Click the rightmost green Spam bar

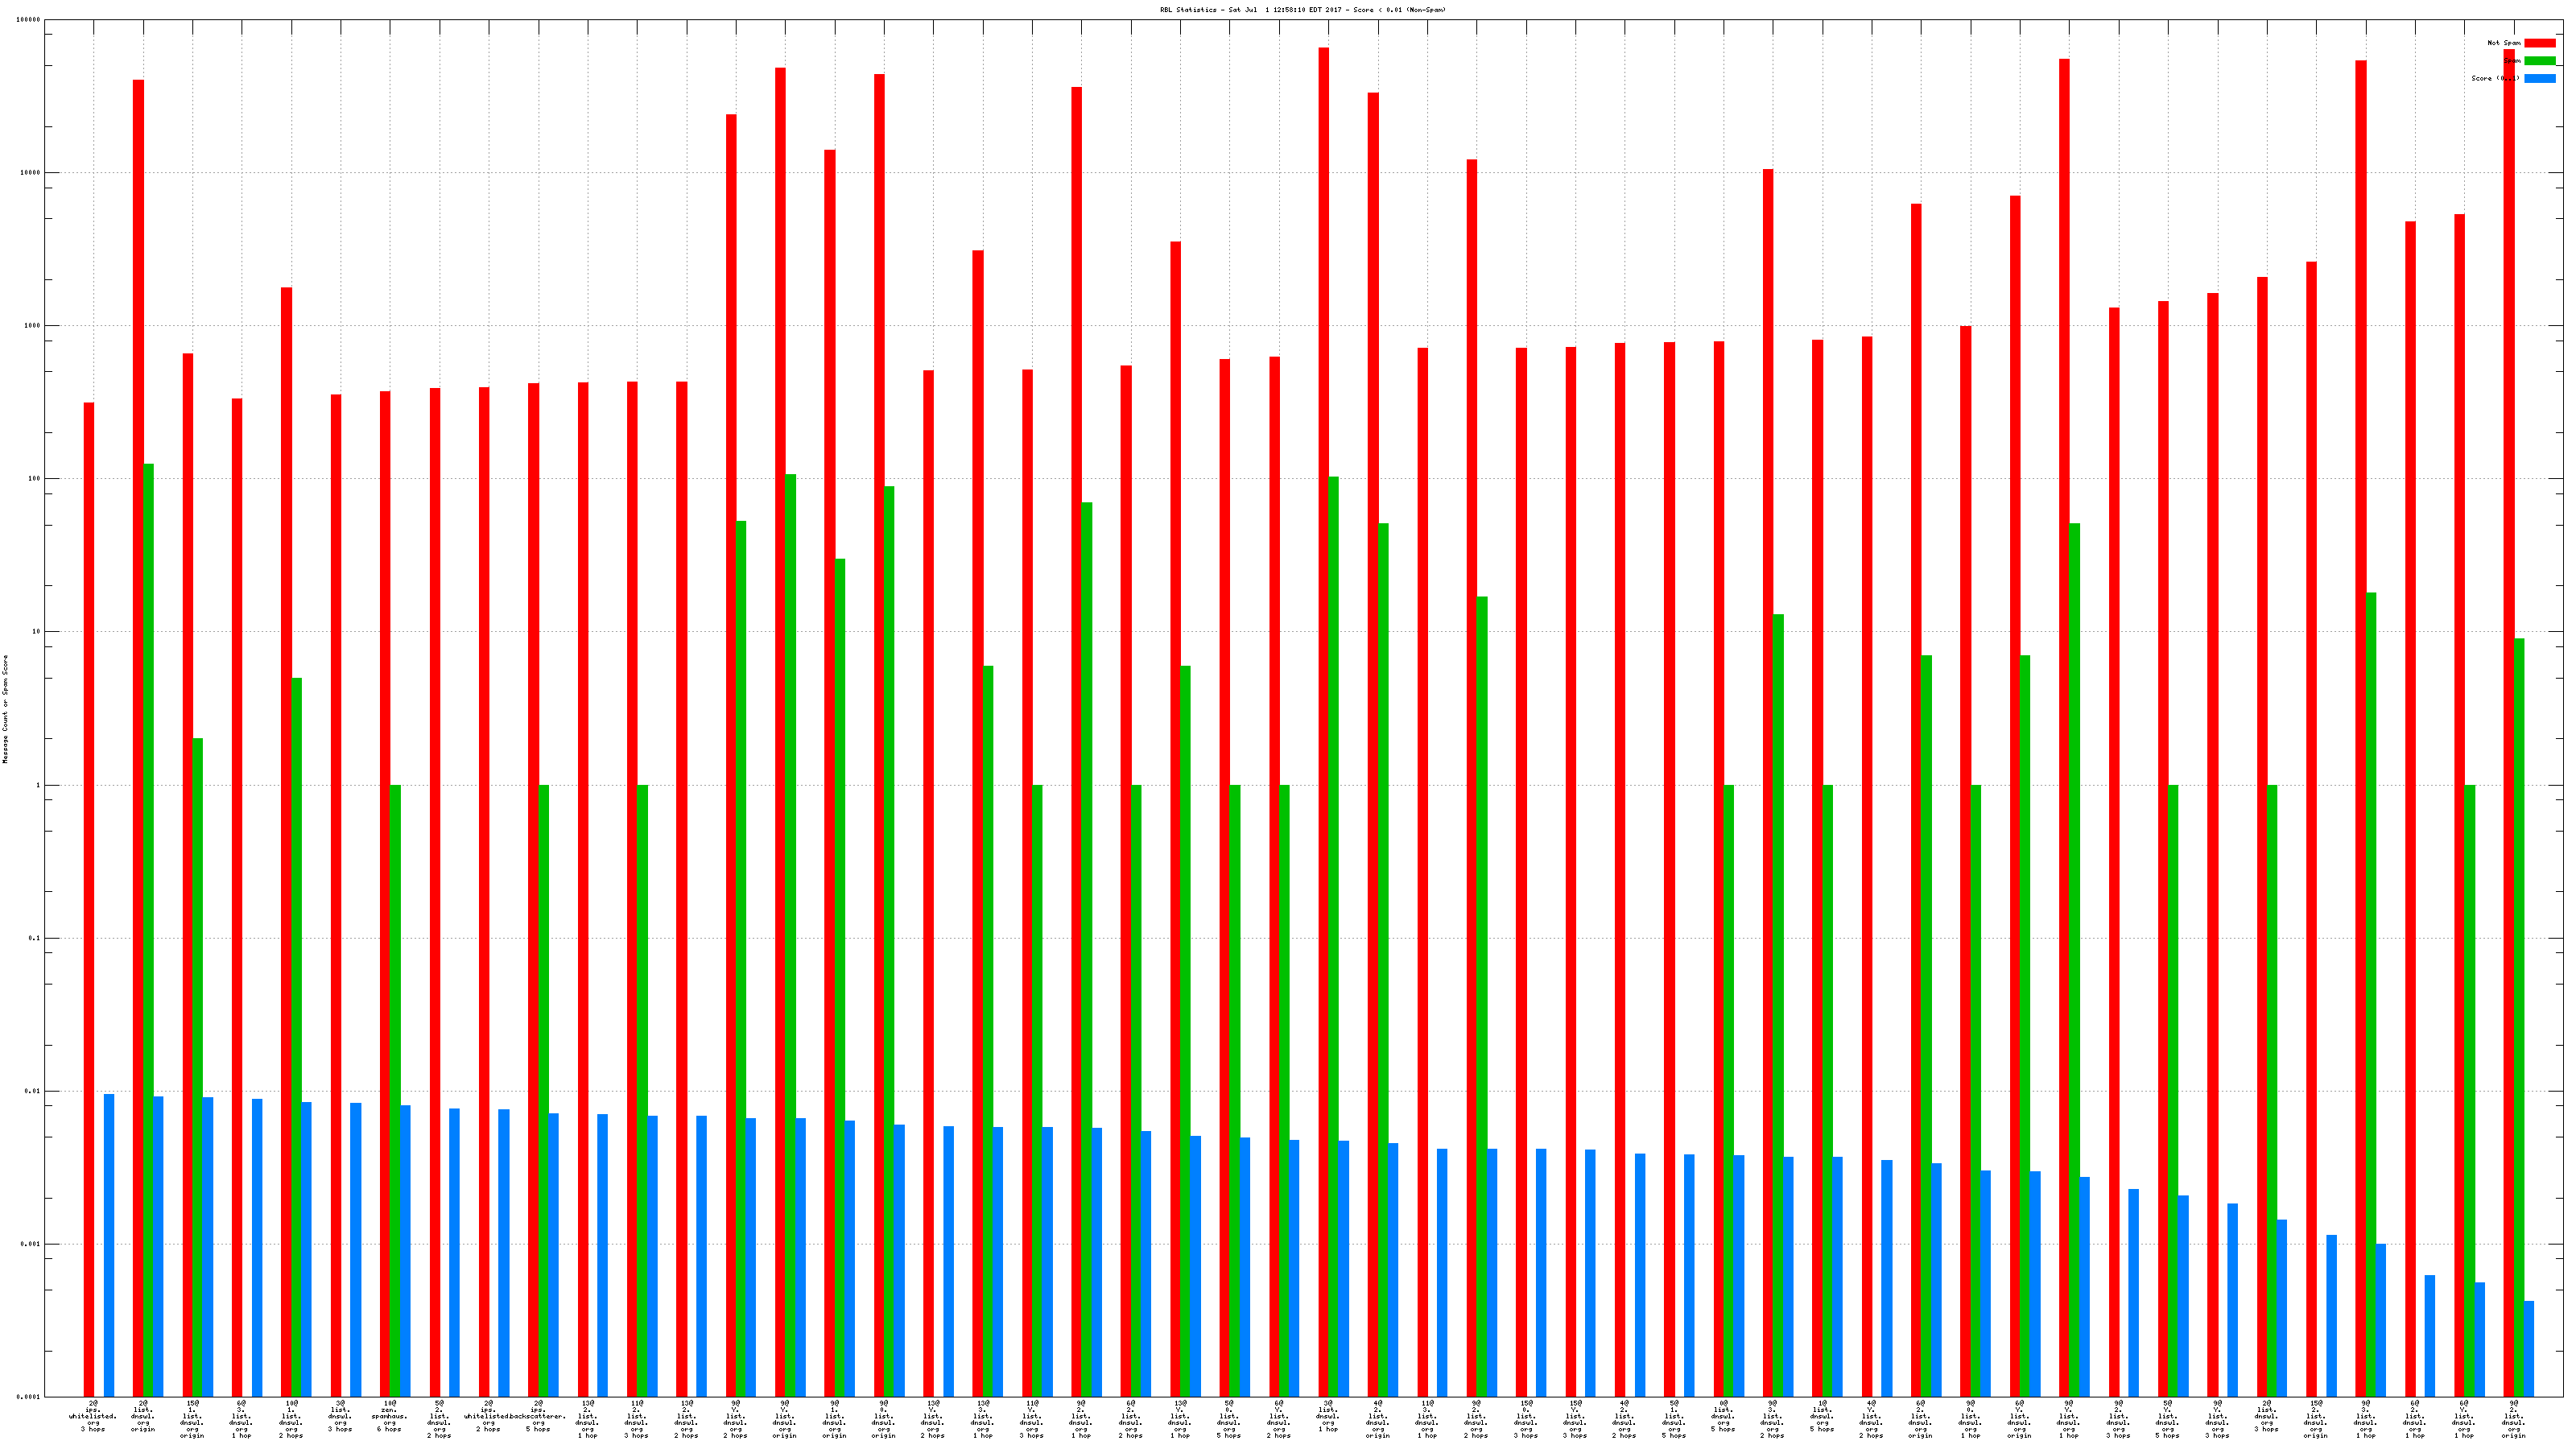(2519, 1017)
